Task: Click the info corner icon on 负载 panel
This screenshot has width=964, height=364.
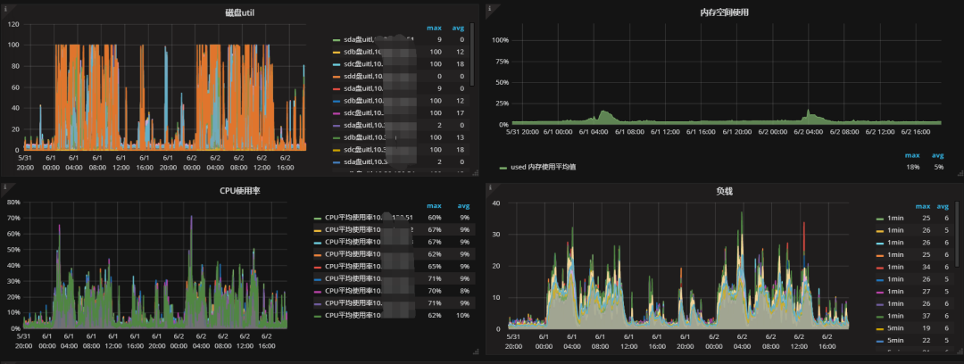Action: [491, 186]
